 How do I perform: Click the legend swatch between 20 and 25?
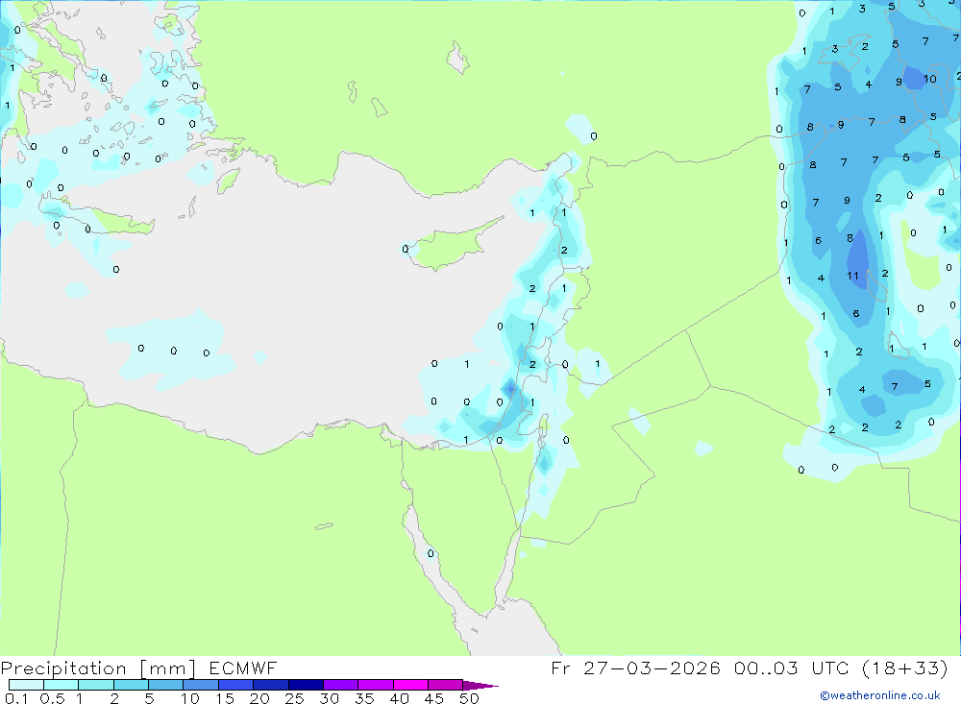(271, 685)
